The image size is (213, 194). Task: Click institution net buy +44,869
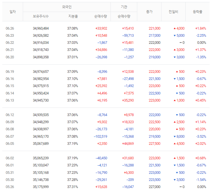(x=128, y=144)
